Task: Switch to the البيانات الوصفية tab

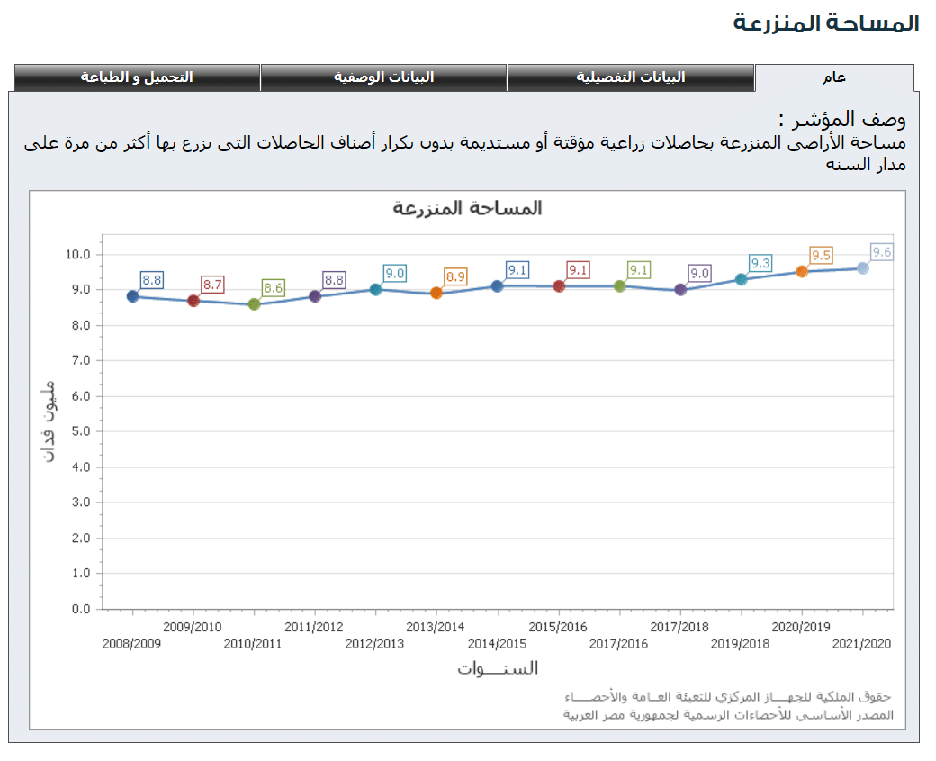Action: [383, 77]
